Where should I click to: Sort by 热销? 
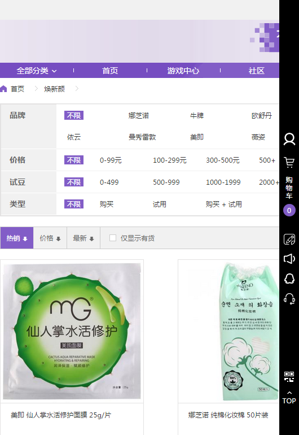(x=16, y=238)
